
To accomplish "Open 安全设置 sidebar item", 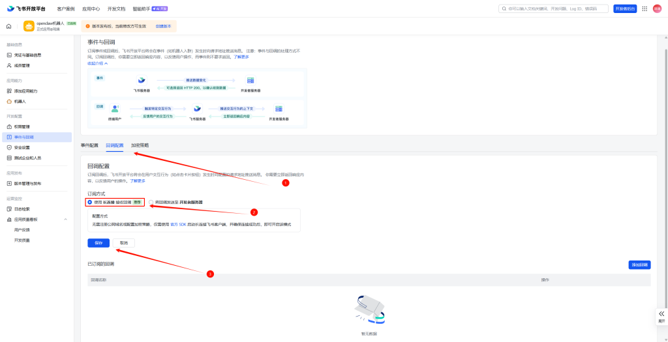I will click(37, 148).
